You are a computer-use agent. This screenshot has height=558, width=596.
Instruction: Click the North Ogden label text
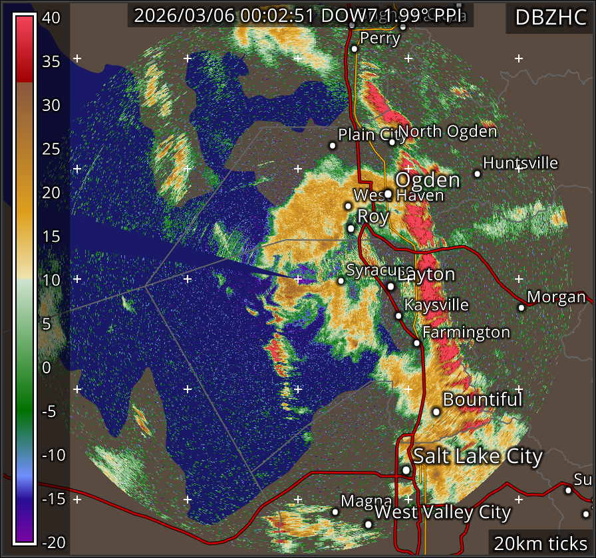click(448, 132)
